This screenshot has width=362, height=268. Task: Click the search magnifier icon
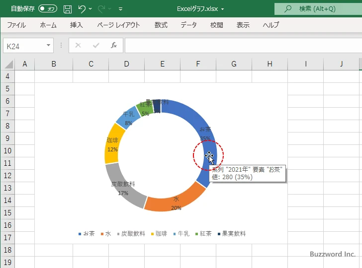(287, 9)
